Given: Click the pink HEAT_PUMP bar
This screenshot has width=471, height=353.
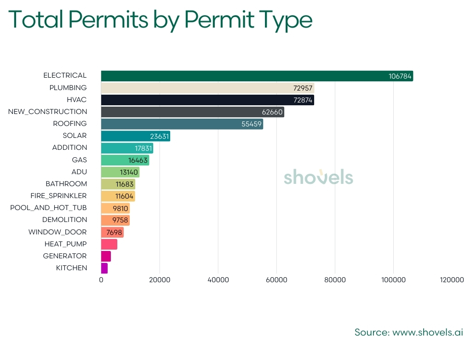Looking at the screenshot, I should coord(109,245).
